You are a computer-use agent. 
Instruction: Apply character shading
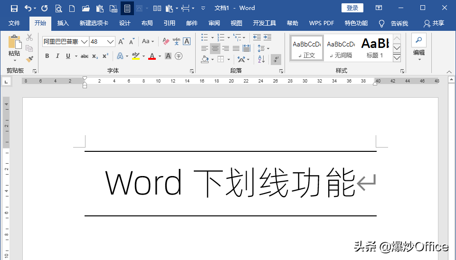[x=168, y=56]
